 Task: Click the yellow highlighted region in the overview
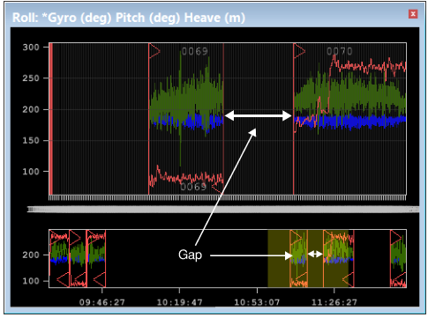click(308, 258)
